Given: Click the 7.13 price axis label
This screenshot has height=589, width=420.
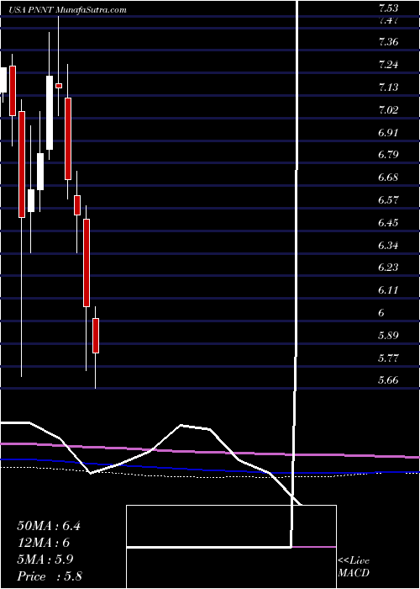Looking at the screenshot, I should click(387, 88).
